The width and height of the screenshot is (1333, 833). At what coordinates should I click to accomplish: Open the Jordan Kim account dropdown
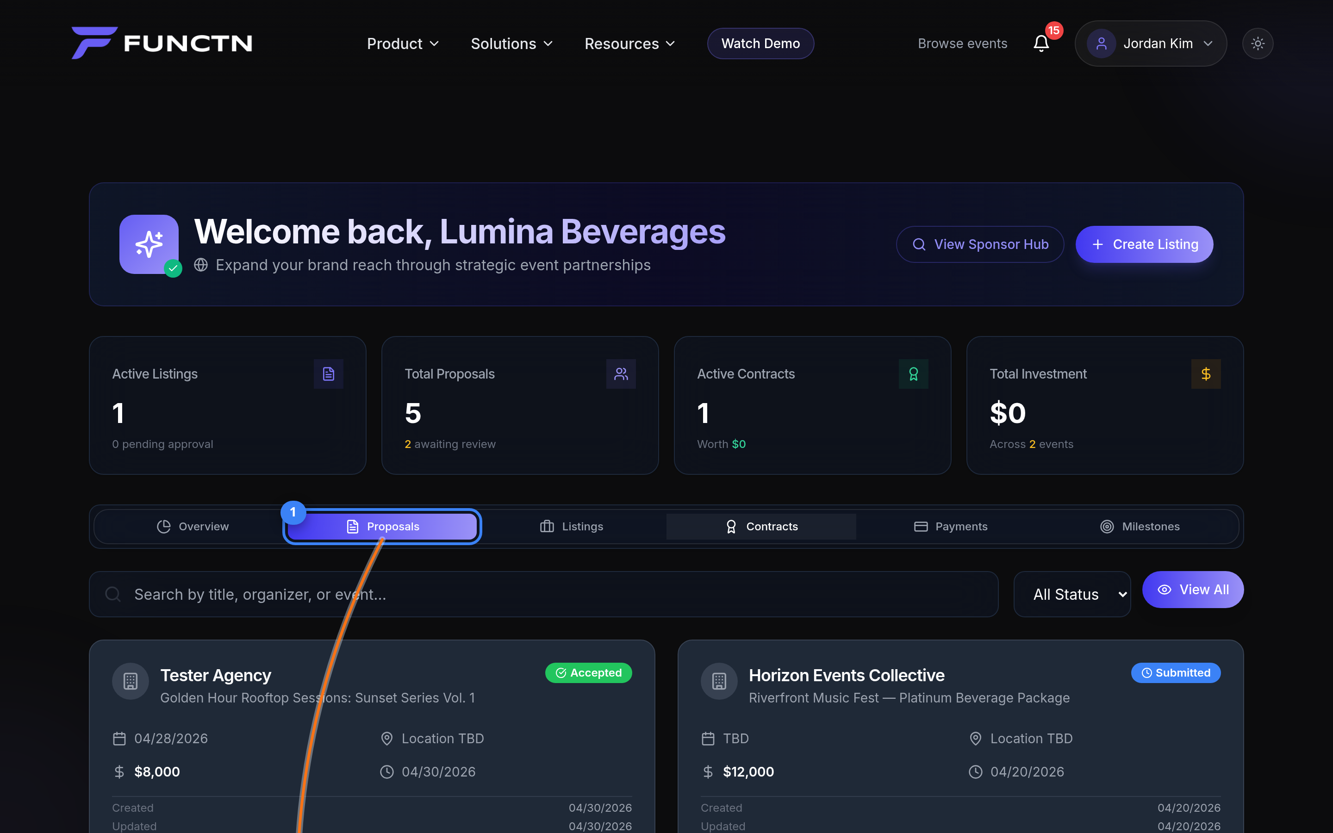pos(1151,44)
